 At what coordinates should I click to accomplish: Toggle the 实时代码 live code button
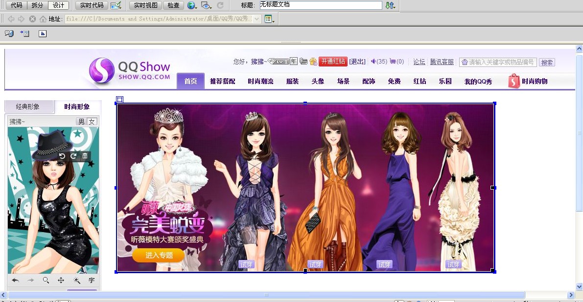click(92, 5)
